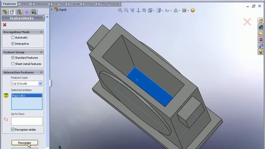
Task: Click the Hide/Show Items glasses icon
Action: point(167,10)
